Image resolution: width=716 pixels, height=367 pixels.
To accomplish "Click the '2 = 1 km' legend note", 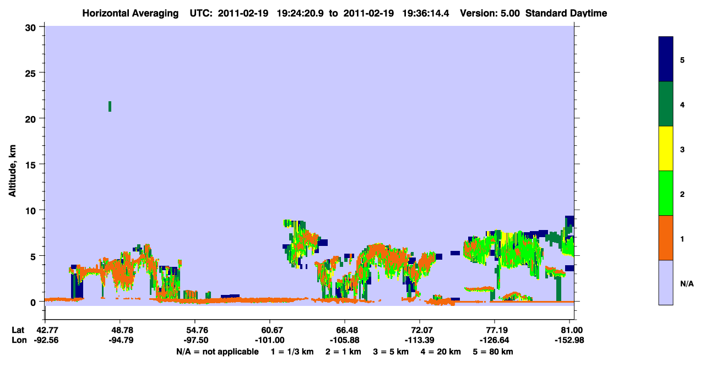I will click(344, 352).
